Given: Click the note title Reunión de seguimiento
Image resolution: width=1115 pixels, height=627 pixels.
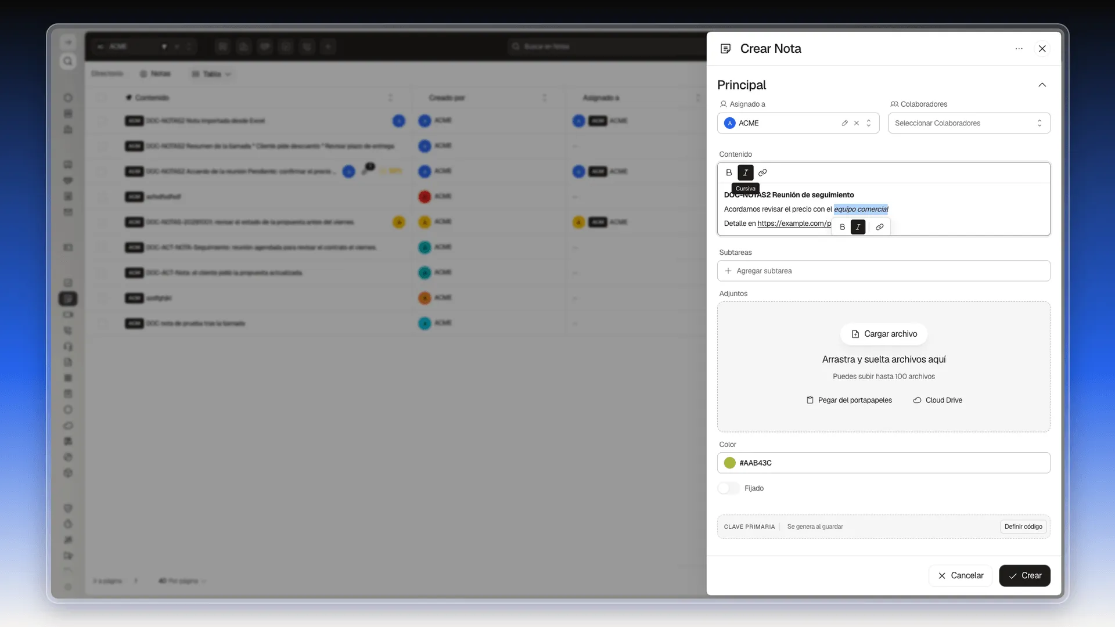Looking at the screenshot, I should [812, 195].
